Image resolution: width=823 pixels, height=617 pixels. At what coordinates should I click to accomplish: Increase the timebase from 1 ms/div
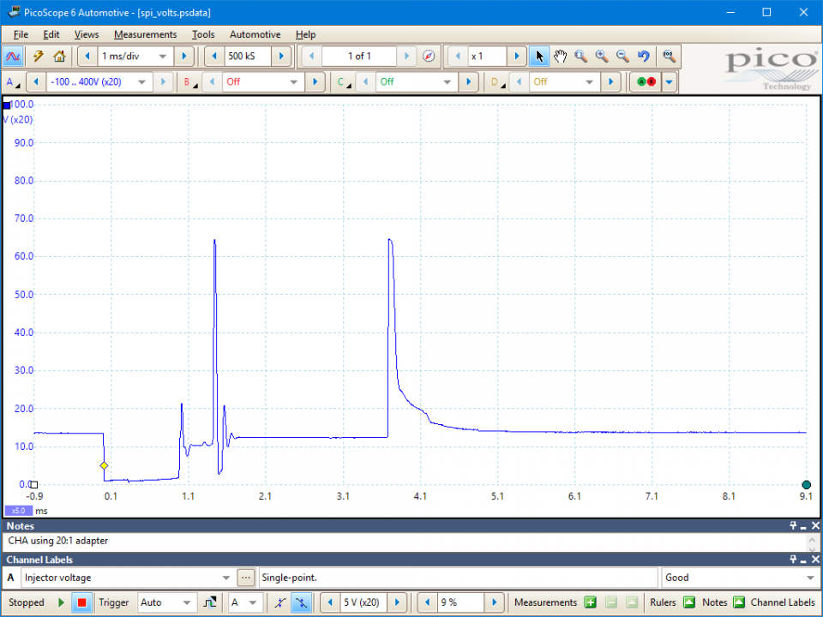point(183,57)
